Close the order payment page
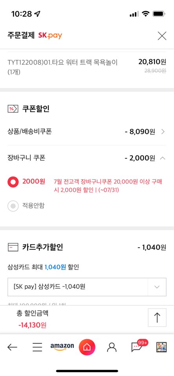This screenshot has height=376, width=174. coord(162,36)
